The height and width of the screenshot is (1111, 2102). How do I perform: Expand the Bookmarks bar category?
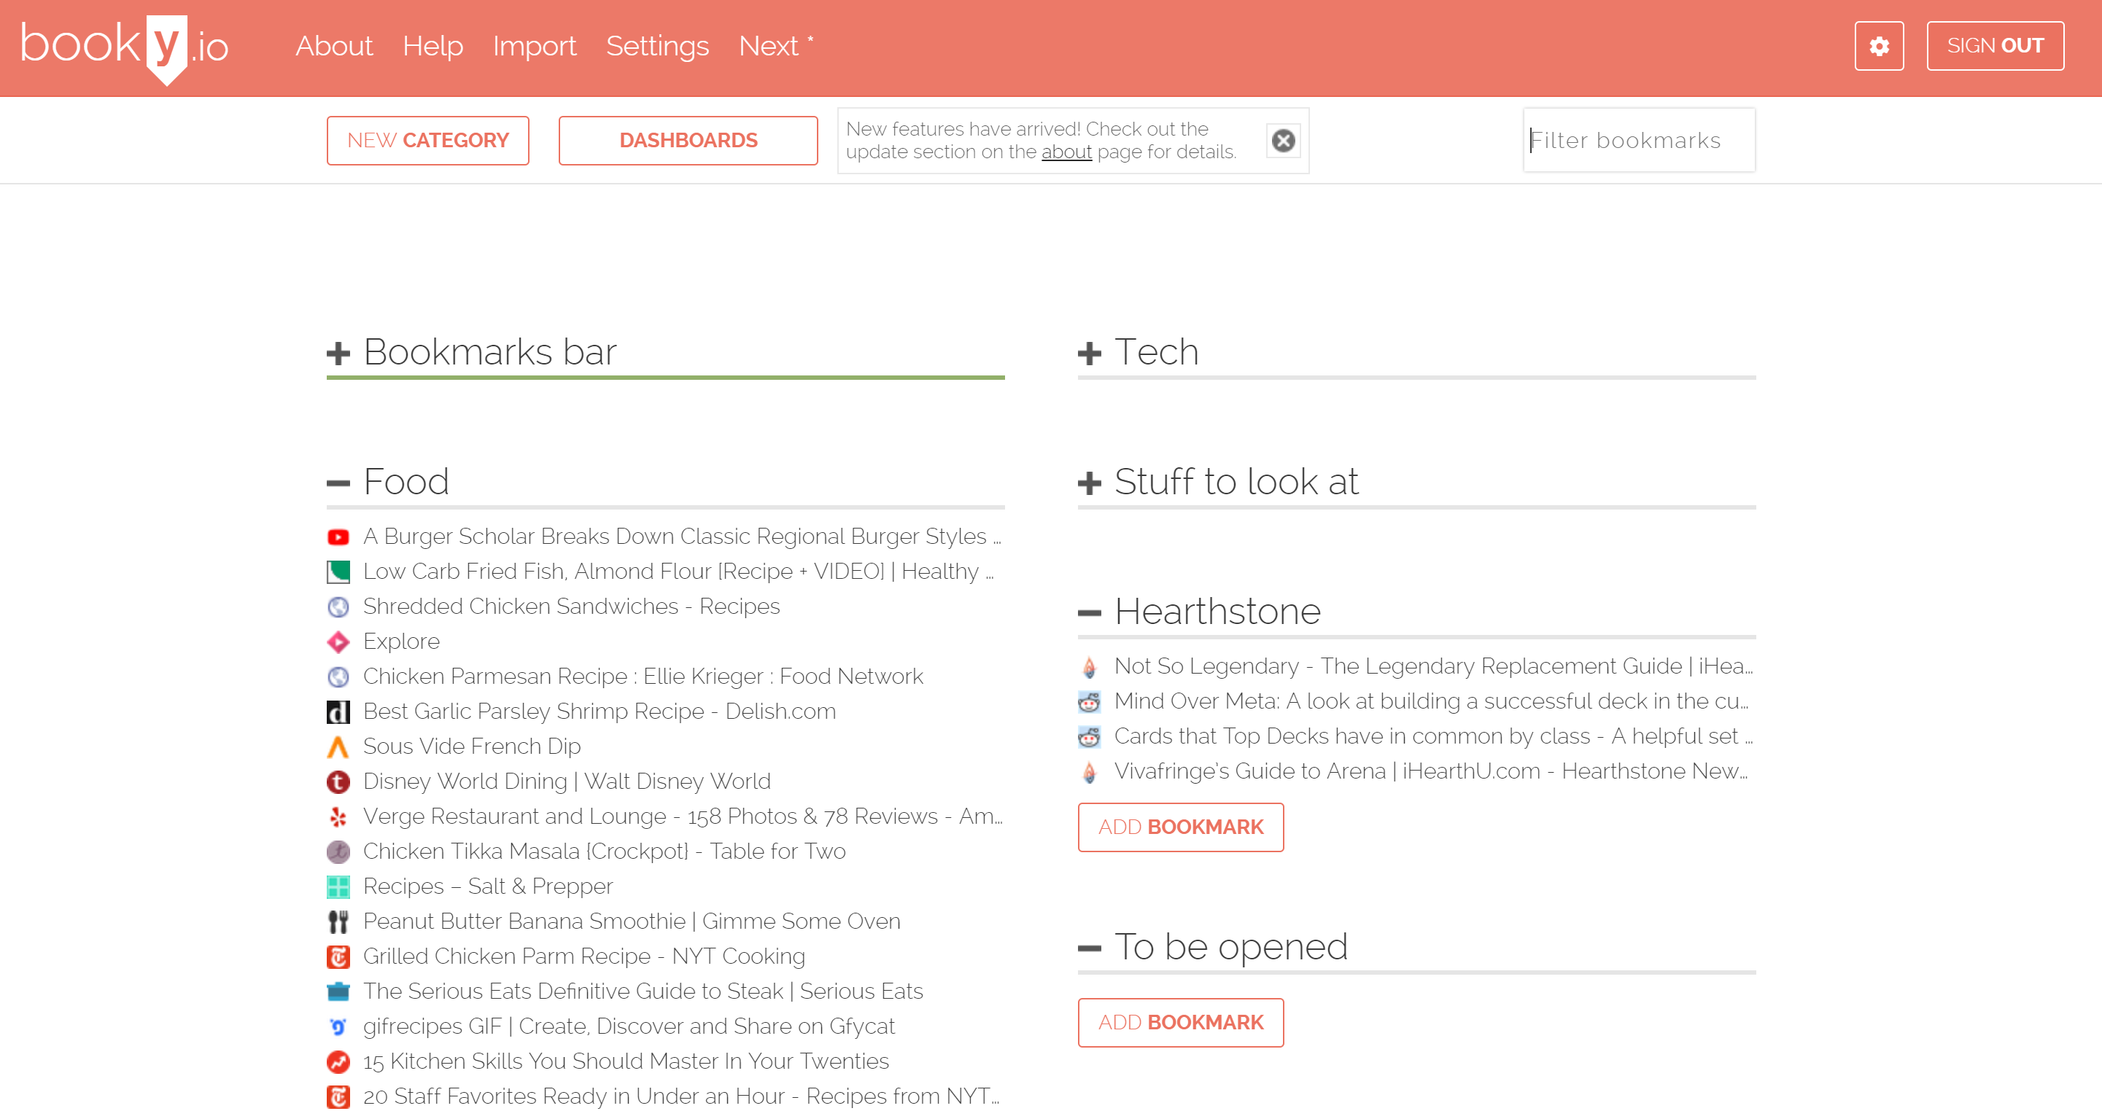(x=338, y=354)
